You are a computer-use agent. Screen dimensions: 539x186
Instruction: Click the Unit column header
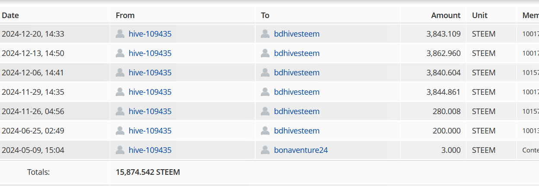[479, 15]
